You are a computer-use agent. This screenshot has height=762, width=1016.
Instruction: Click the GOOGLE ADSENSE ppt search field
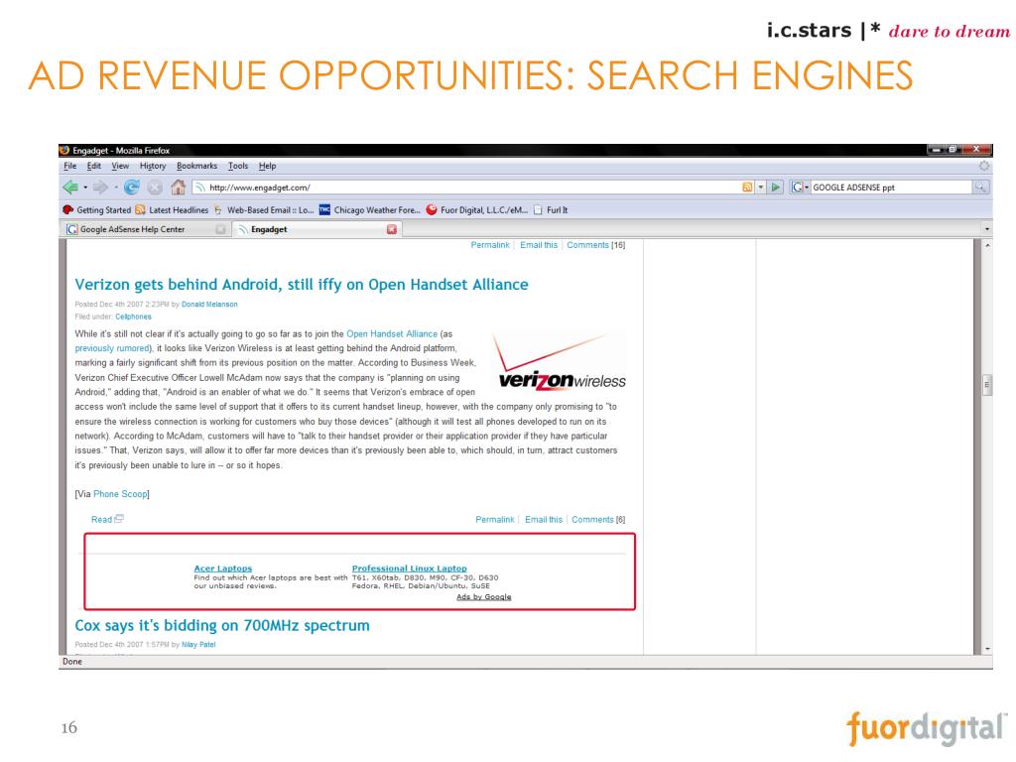pyautogui.click(x=891, y=188)
